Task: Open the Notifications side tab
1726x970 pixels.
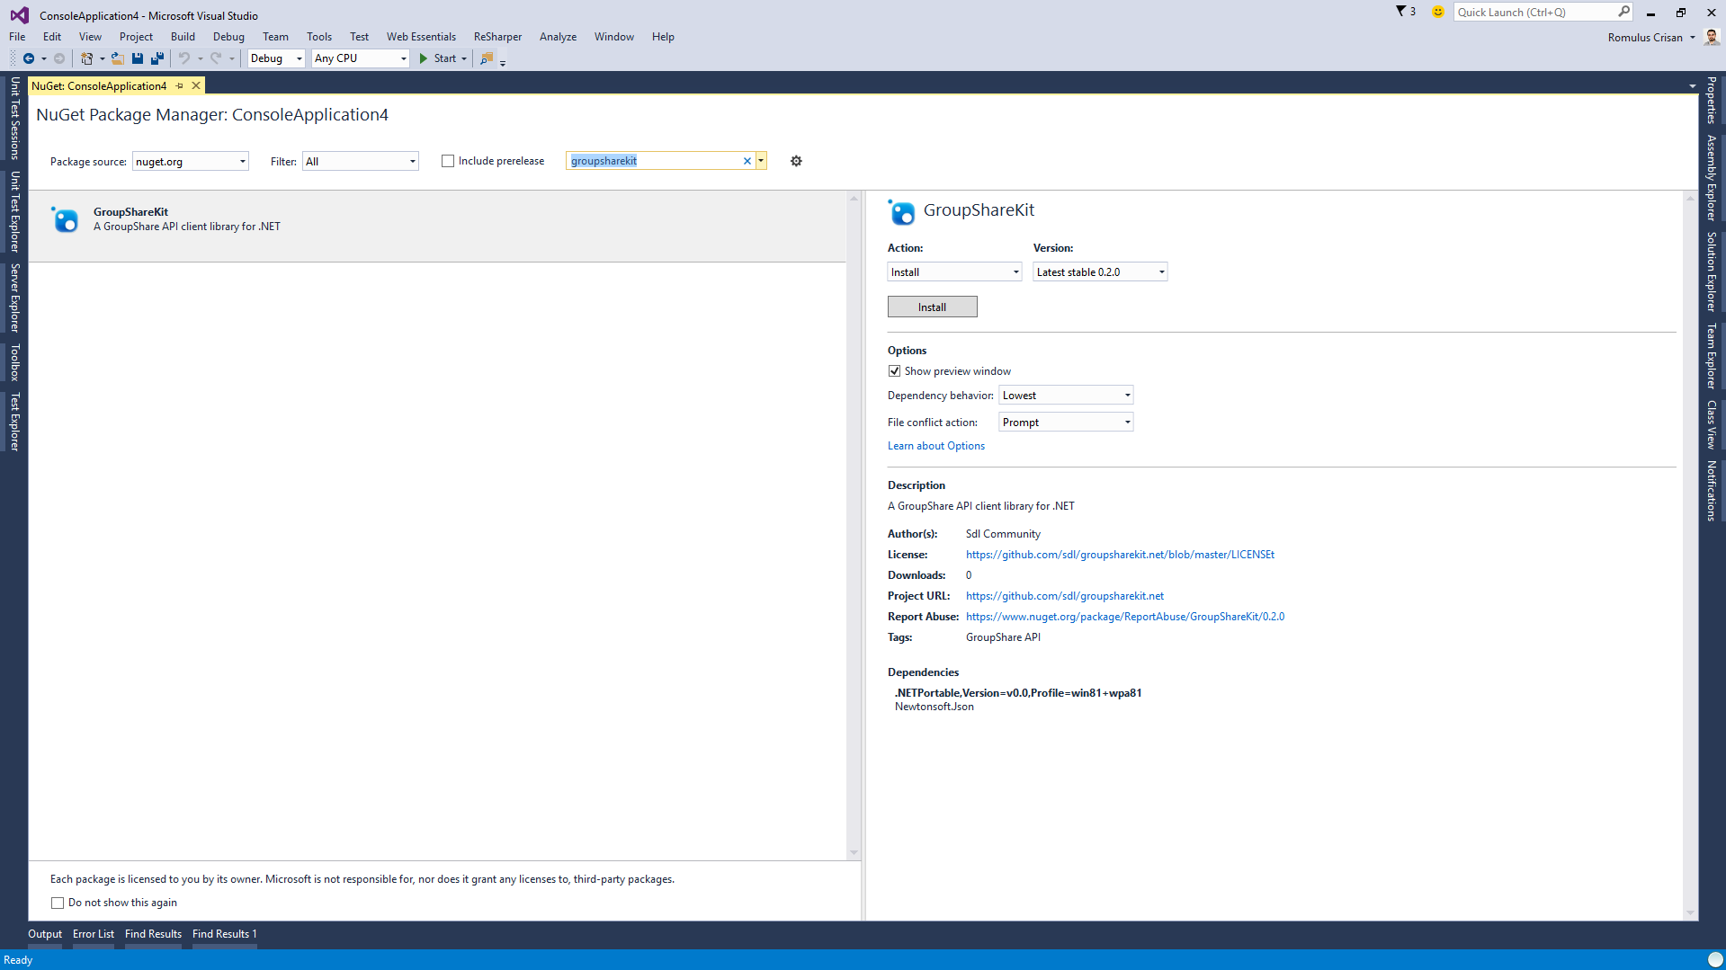Action: (1712, 491)
